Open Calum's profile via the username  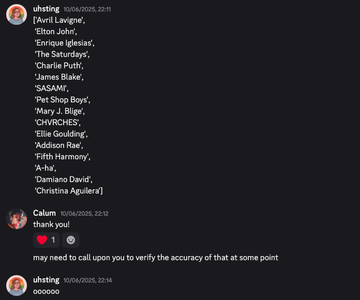click(44, 213)
